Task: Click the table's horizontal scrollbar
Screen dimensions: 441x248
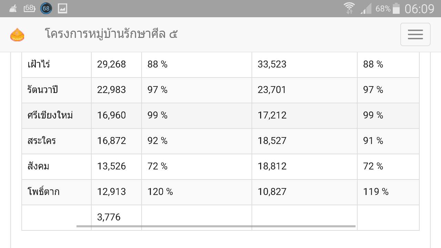Action: coord(216,226)
